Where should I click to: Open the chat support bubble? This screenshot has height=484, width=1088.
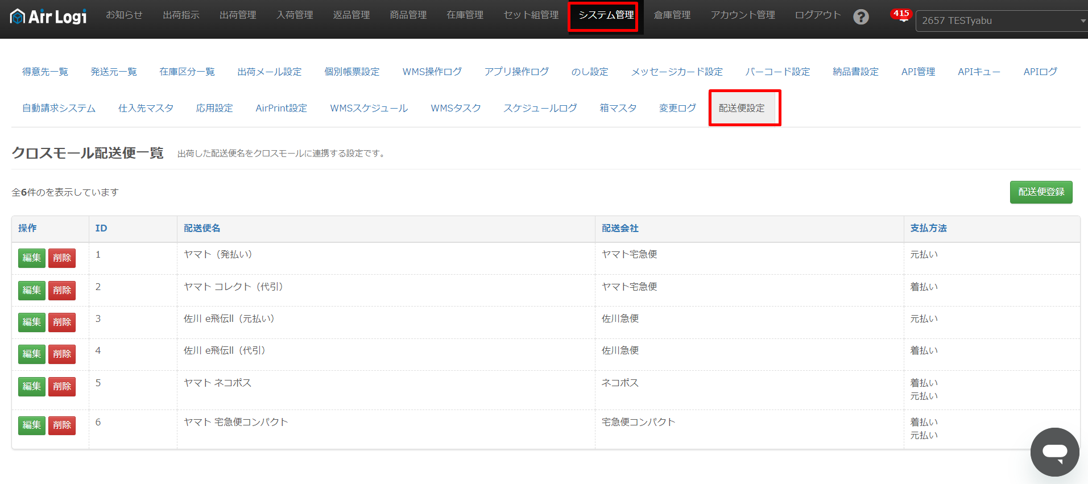point(1054,452)
